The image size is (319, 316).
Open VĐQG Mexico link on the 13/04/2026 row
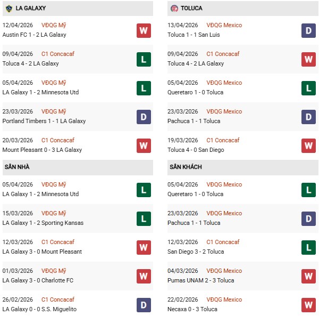pyautogui.click(x=224, y=25)
